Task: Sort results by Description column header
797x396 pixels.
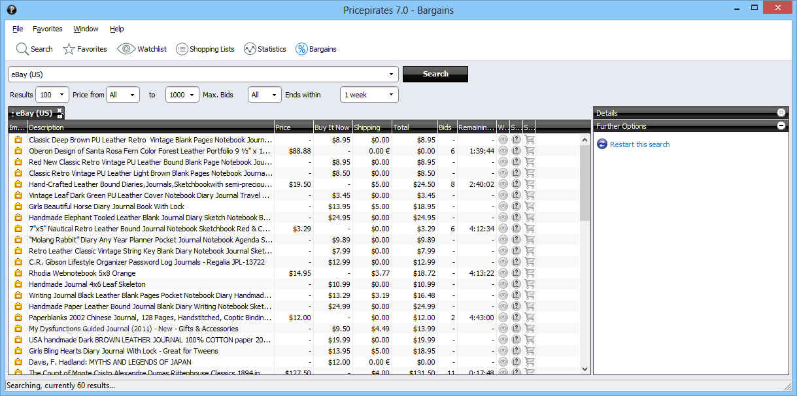Action: 150,127
